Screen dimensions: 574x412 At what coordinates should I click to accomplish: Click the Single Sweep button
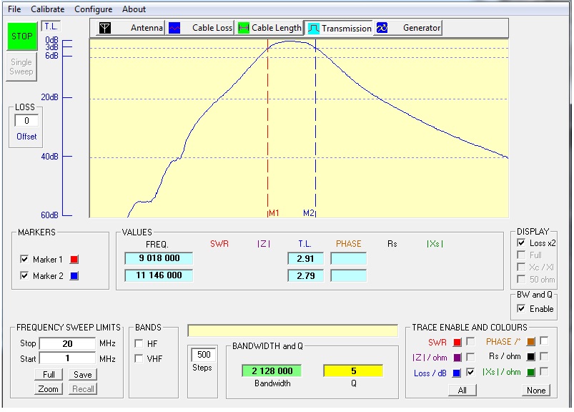(21, 67)
